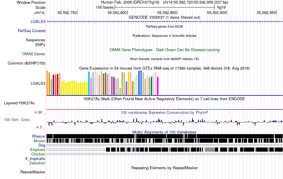Click the 55,592,900 ruler position
283x179 pixels.
point(217,12)
